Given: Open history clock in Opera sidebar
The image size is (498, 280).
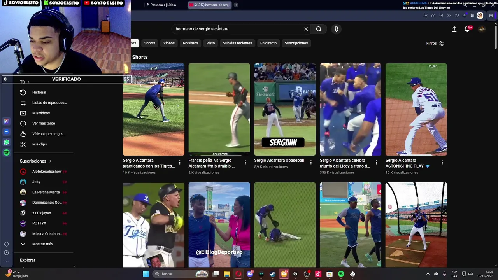Looking at the screenshot, I should [x=6, y=253].
